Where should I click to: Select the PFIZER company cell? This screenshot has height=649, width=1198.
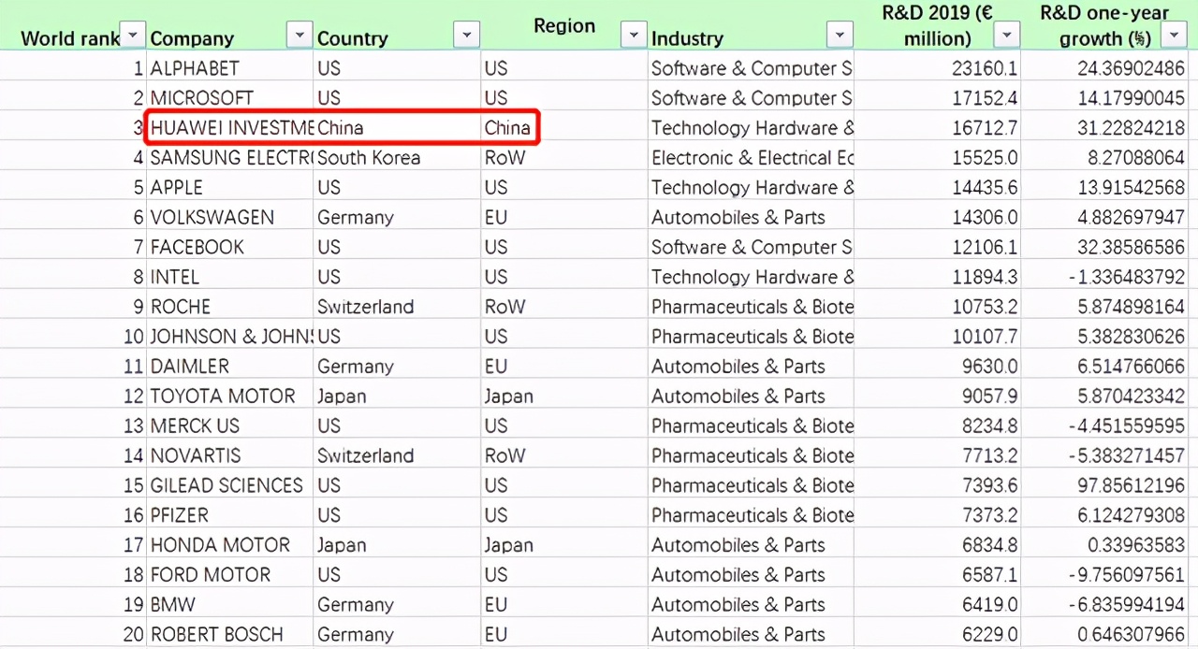coord(230,516)
